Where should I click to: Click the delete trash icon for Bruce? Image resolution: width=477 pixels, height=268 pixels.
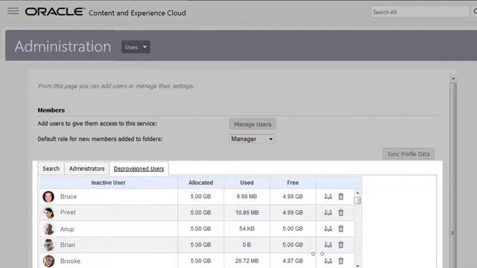point(341,197)
